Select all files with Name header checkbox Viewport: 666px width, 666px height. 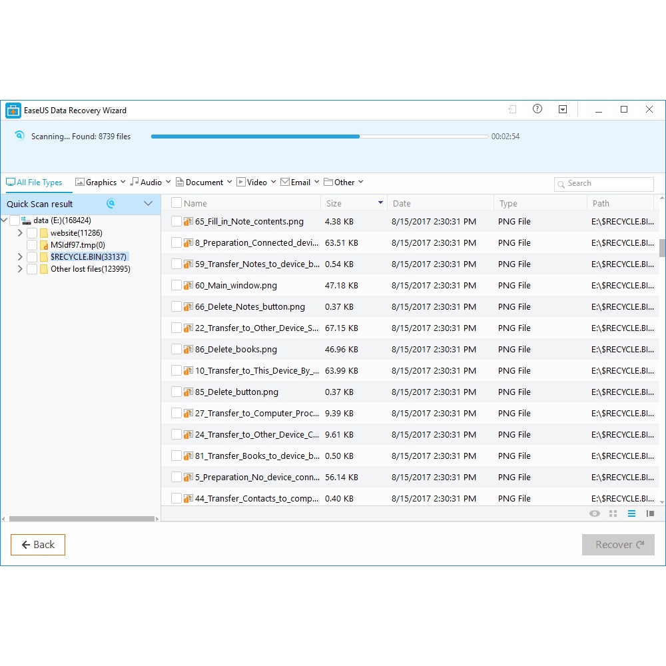pos(176,203)
